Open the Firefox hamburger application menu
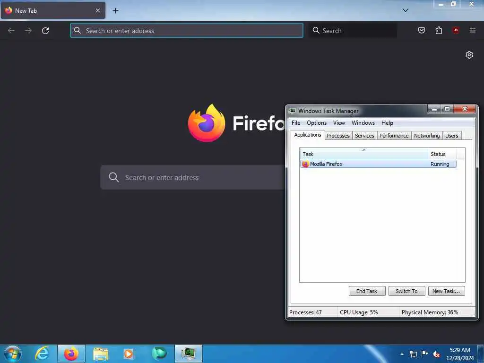 [x=472, y=30]
